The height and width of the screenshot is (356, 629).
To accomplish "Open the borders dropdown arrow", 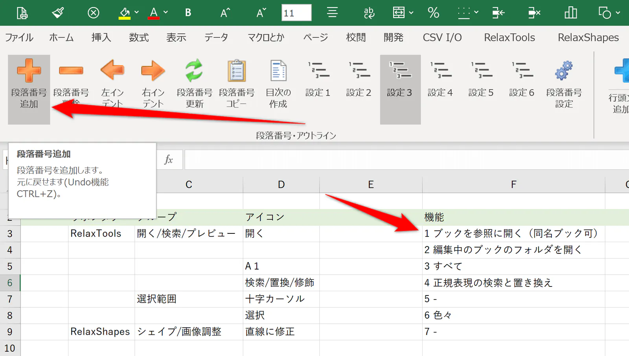I will point(476,13).
